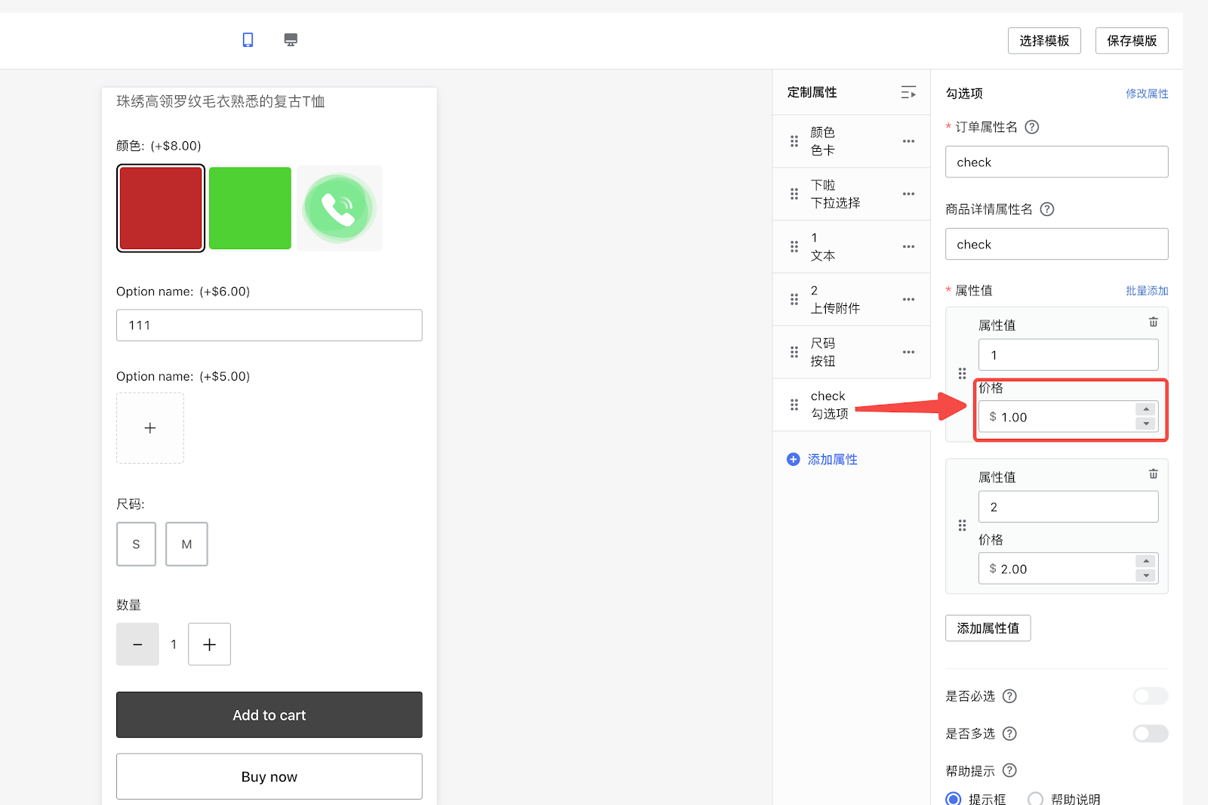Click the 帮助提示 help icon
Screen dimensions: 1208x805
coord(1009,771)
